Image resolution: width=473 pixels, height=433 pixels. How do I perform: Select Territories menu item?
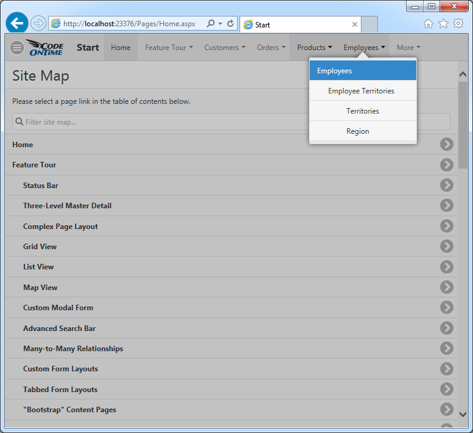(363, 111)
